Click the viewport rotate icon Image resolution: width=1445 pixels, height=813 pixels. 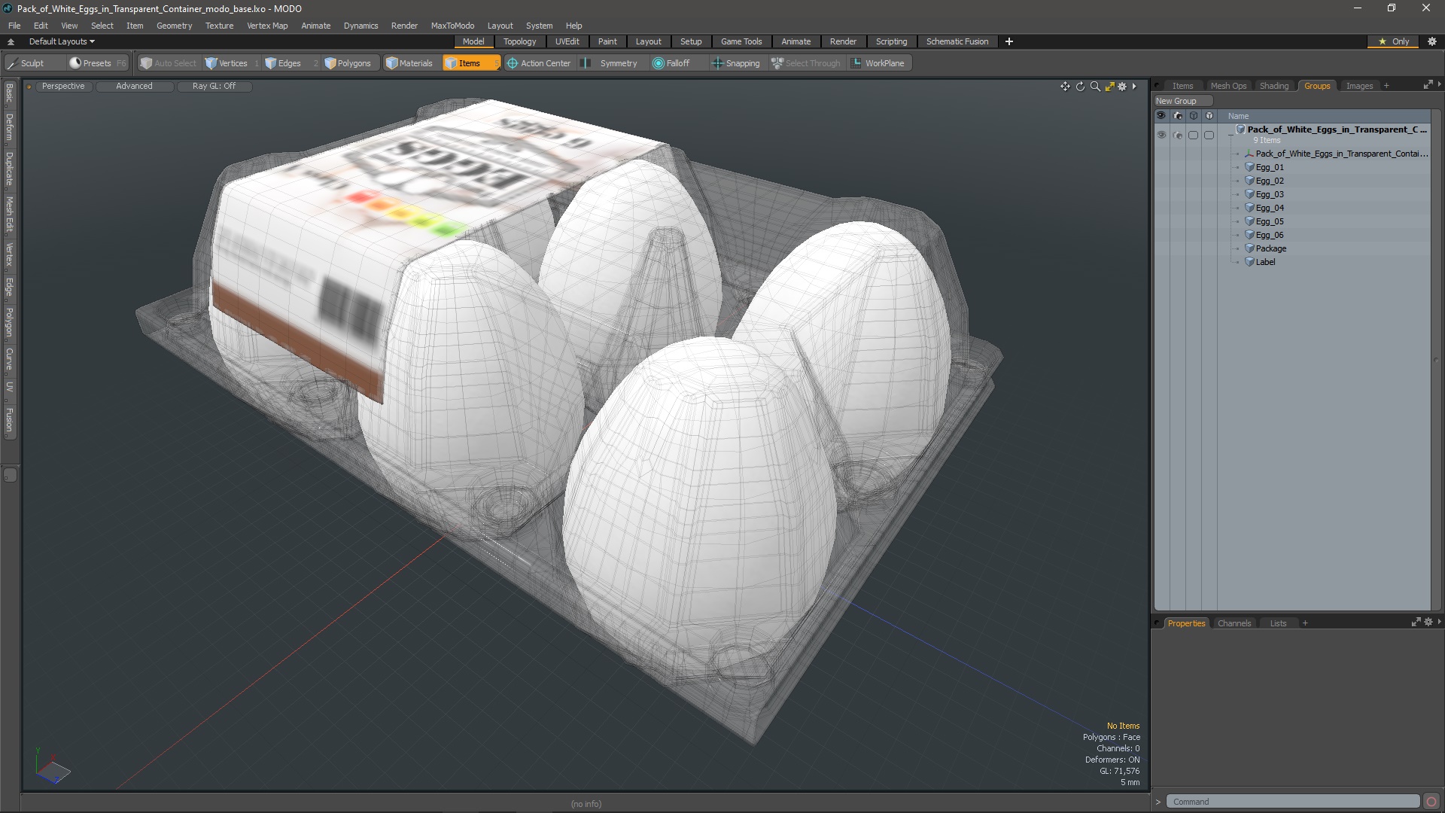[x=1080, y=87]
